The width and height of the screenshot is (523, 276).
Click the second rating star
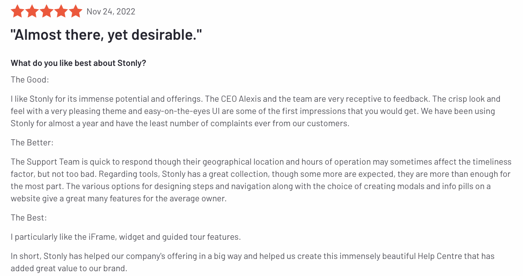tap(32, 11)
